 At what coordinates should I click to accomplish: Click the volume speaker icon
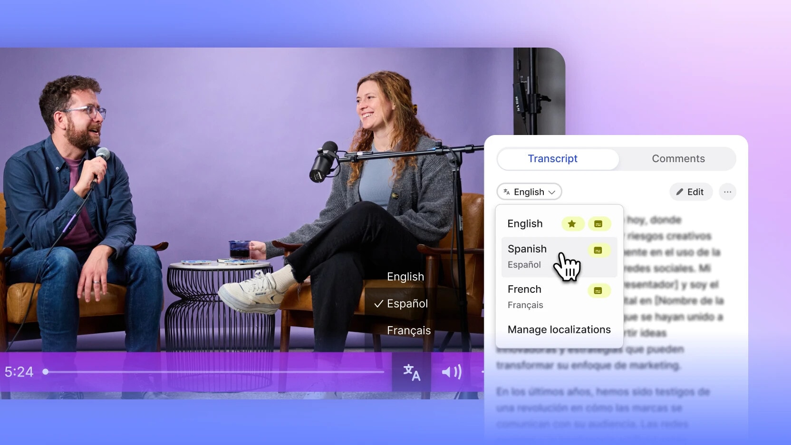tap(452, 372)
